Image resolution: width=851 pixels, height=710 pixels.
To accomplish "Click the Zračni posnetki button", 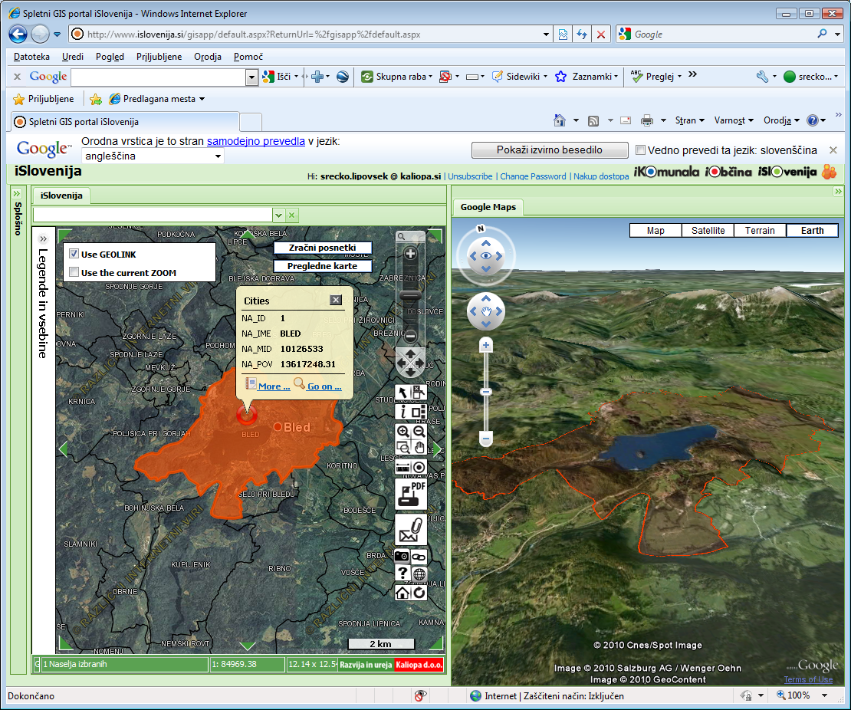I will click(322, 248).
